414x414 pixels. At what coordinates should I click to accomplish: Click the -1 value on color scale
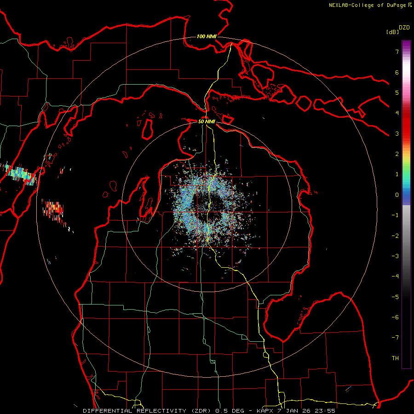395,215
